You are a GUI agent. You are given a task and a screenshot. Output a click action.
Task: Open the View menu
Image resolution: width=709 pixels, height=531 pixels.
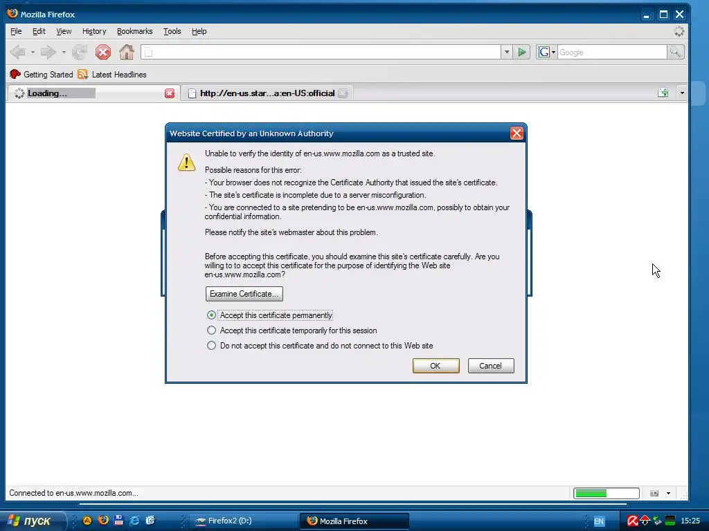(x=64, y=31)
